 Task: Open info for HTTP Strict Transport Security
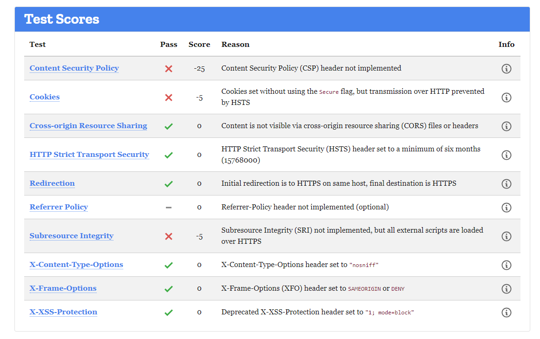[x=507, y=155]
